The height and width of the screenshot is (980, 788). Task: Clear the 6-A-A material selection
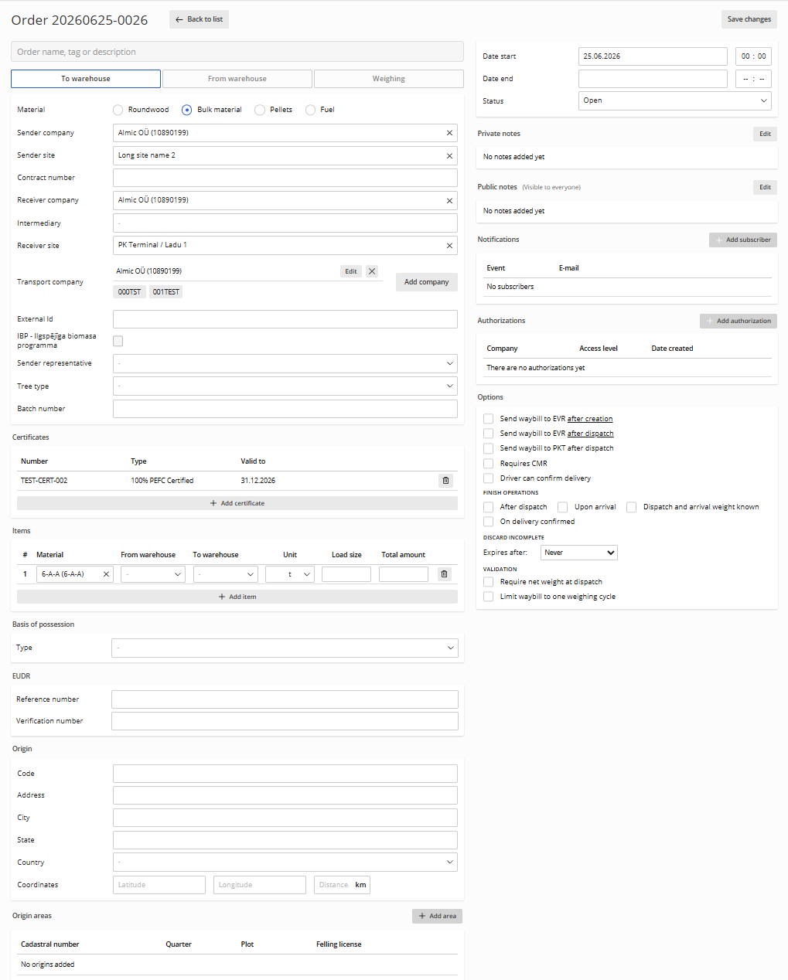click(106, 574)
